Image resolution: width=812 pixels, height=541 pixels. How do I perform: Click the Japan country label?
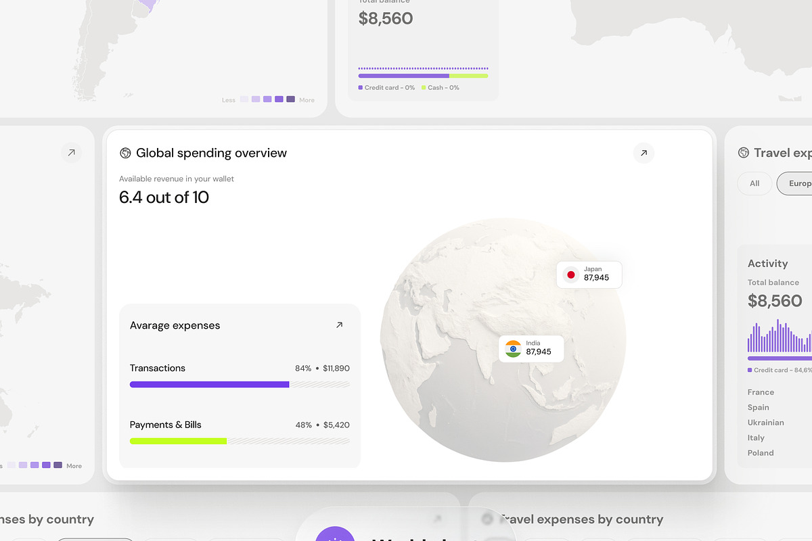click(593, 269)
